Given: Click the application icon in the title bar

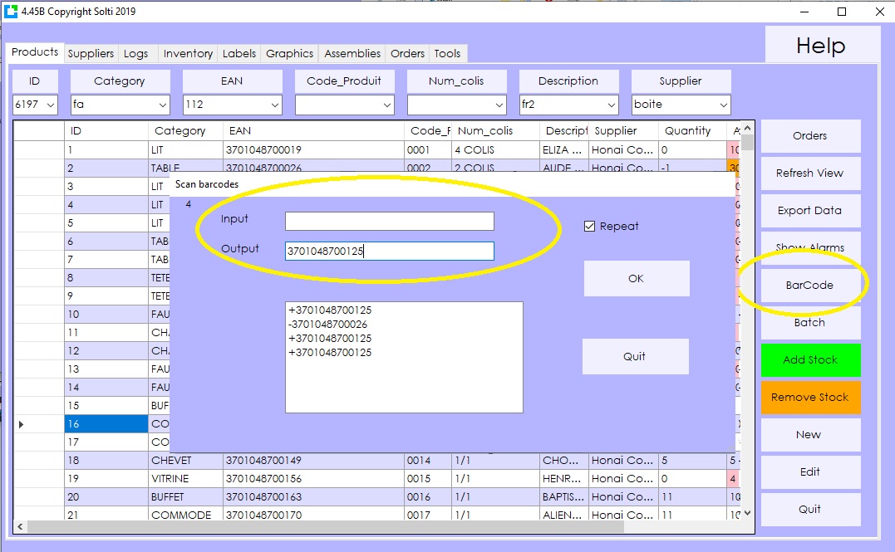Looking at the screenshot, I should 12,12.
